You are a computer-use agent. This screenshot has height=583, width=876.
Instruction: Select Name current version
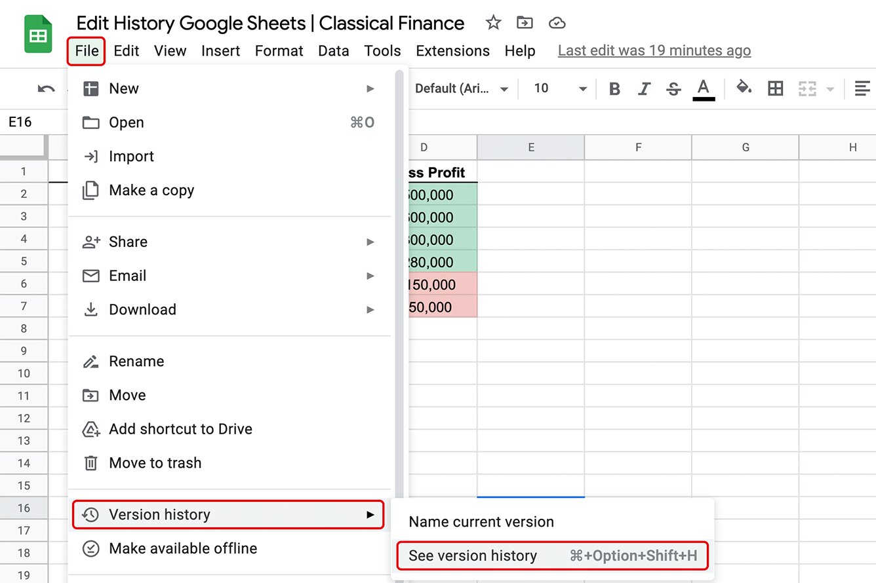(x=481, y=521)
